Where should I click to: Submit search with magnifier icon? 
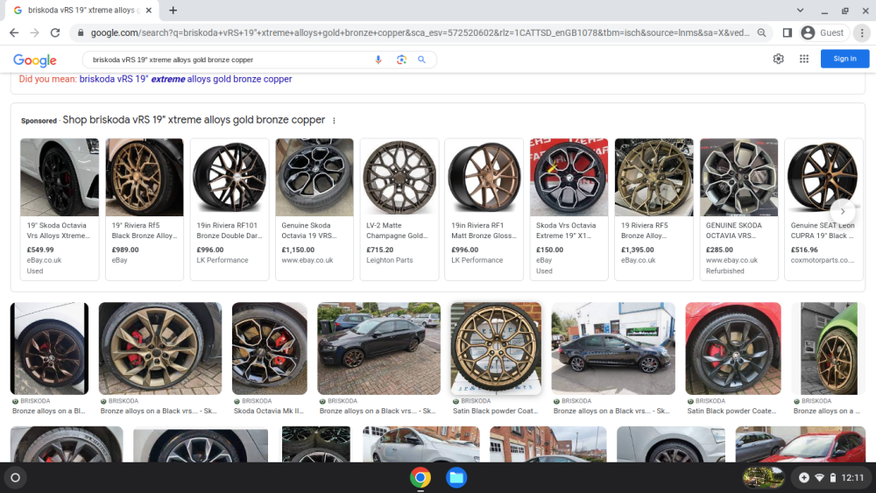coord(422,60)
